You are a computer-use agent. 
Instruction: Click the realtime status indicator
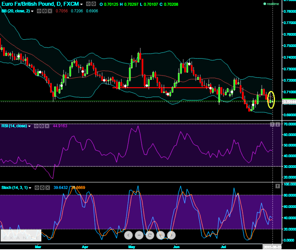[x=271, y=4]
